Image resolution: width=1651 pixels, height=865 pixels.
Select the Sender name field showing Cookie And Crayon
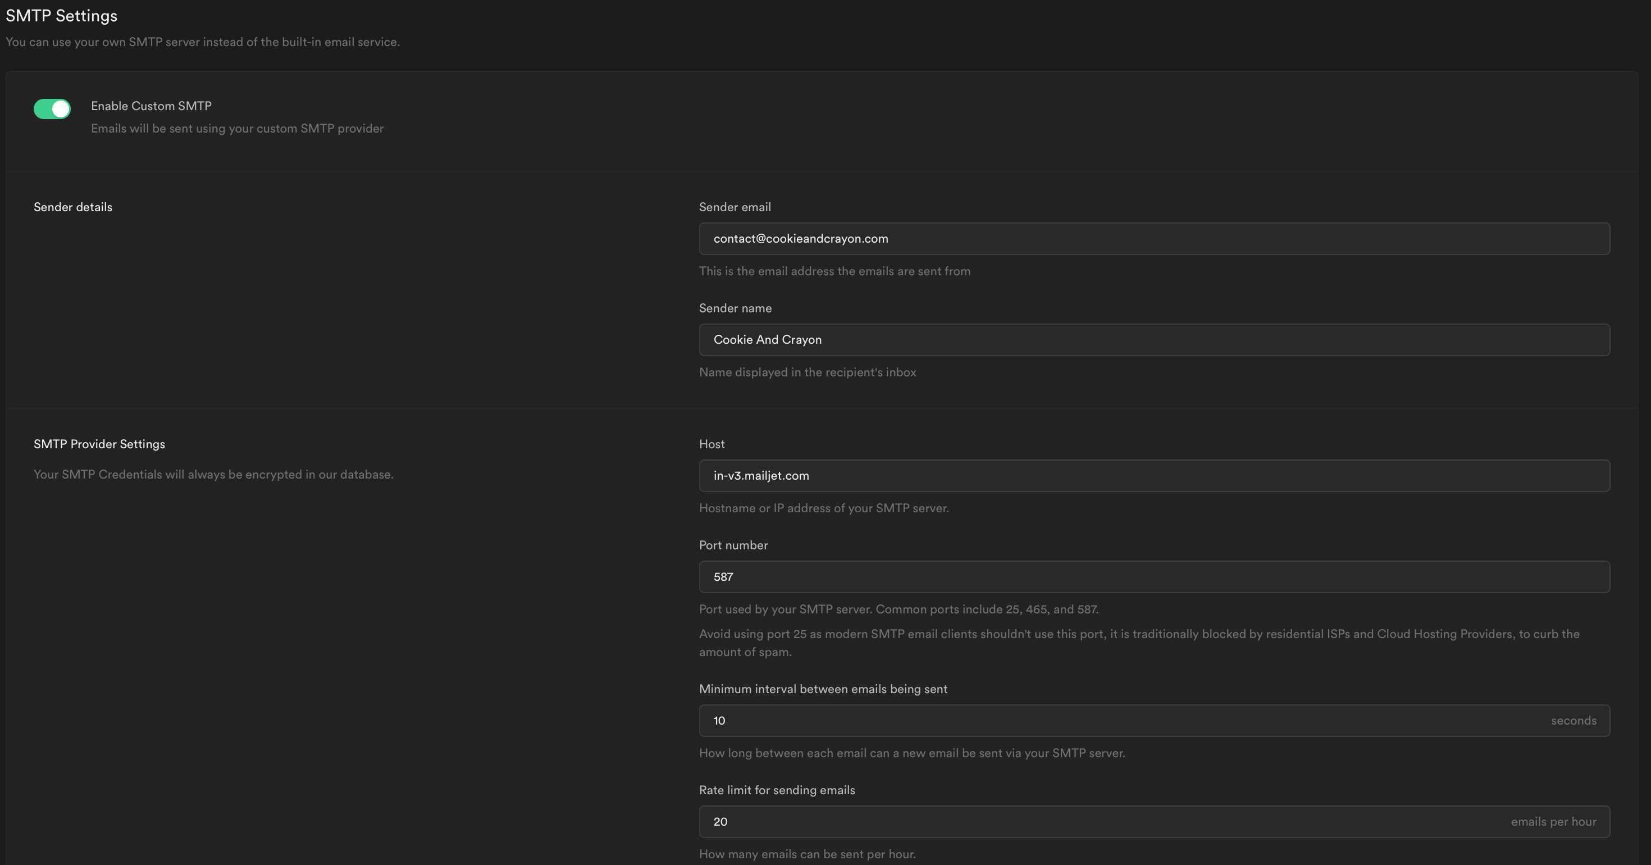point(1153,340)
